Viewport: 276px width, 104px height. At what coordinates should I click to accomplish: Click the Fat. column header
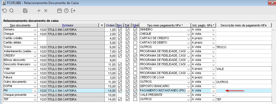[128, 25]
